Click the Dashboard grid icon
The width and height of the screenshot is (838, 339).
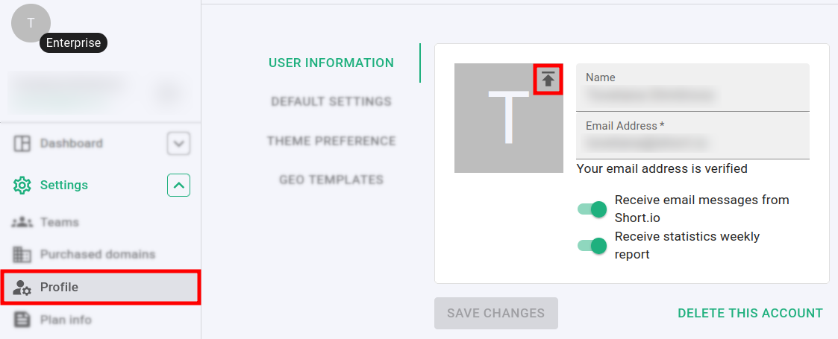(x=22, y=144)
